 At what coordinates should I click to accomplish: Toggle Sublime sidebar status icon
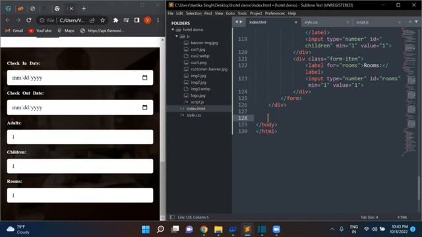172,217
